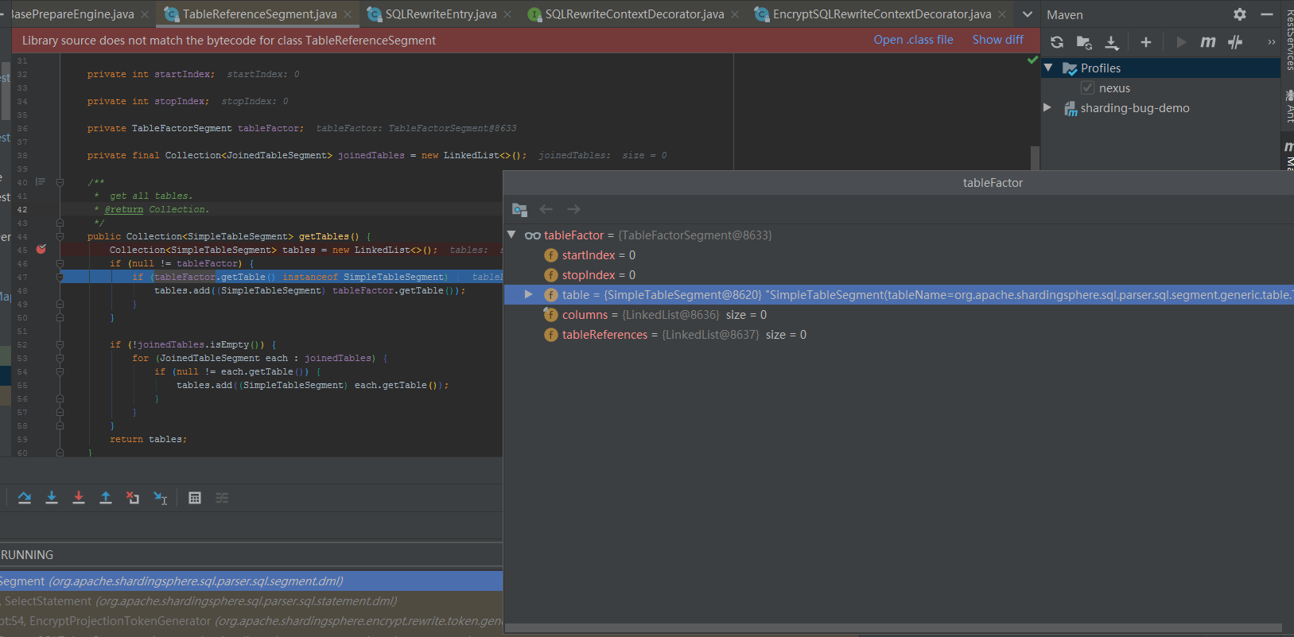Close SQLRewriteEntry.java tab
This screenshot has width=1294, height=637.
pos(507,14)
